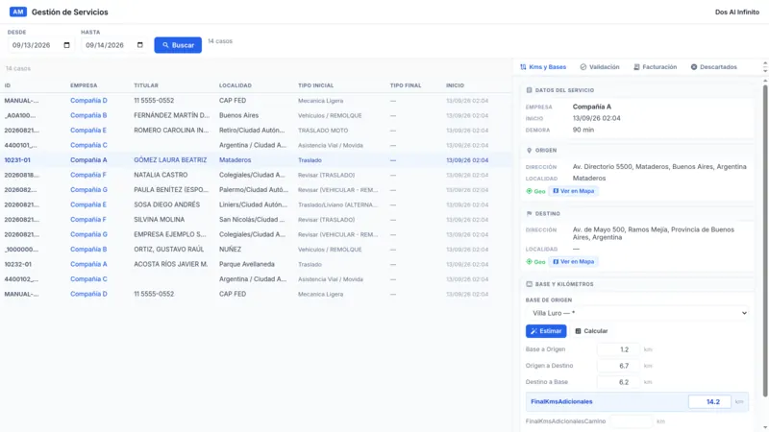Screen dimensions: 769x432
Task: Click Compañía B link in FERNÁNDEZ MARTÍN row
Action: [x=88, y=115]
